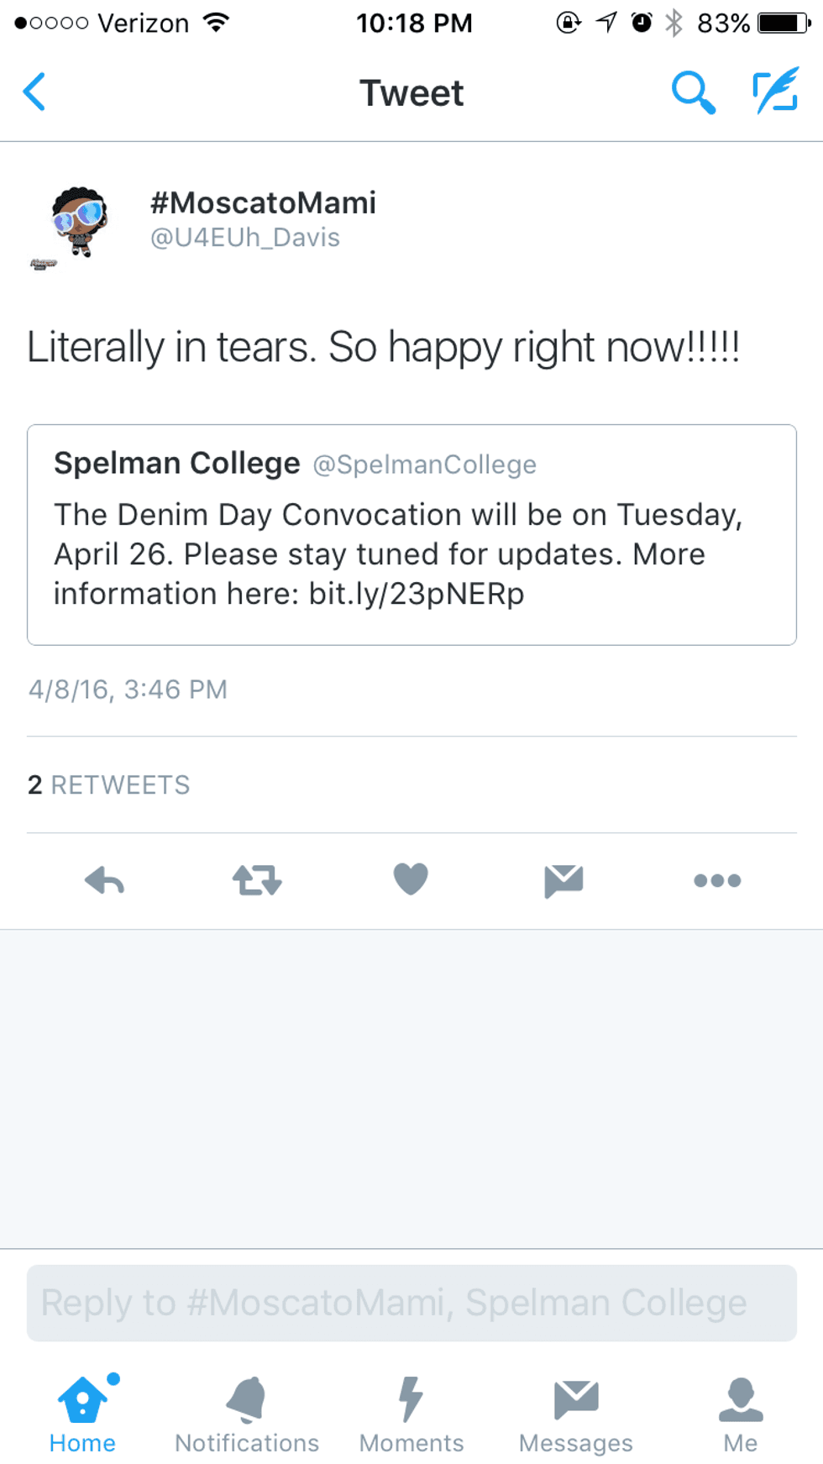Share tweet via direct message envelope
The image size is (823, 1464).
(564, 880)
